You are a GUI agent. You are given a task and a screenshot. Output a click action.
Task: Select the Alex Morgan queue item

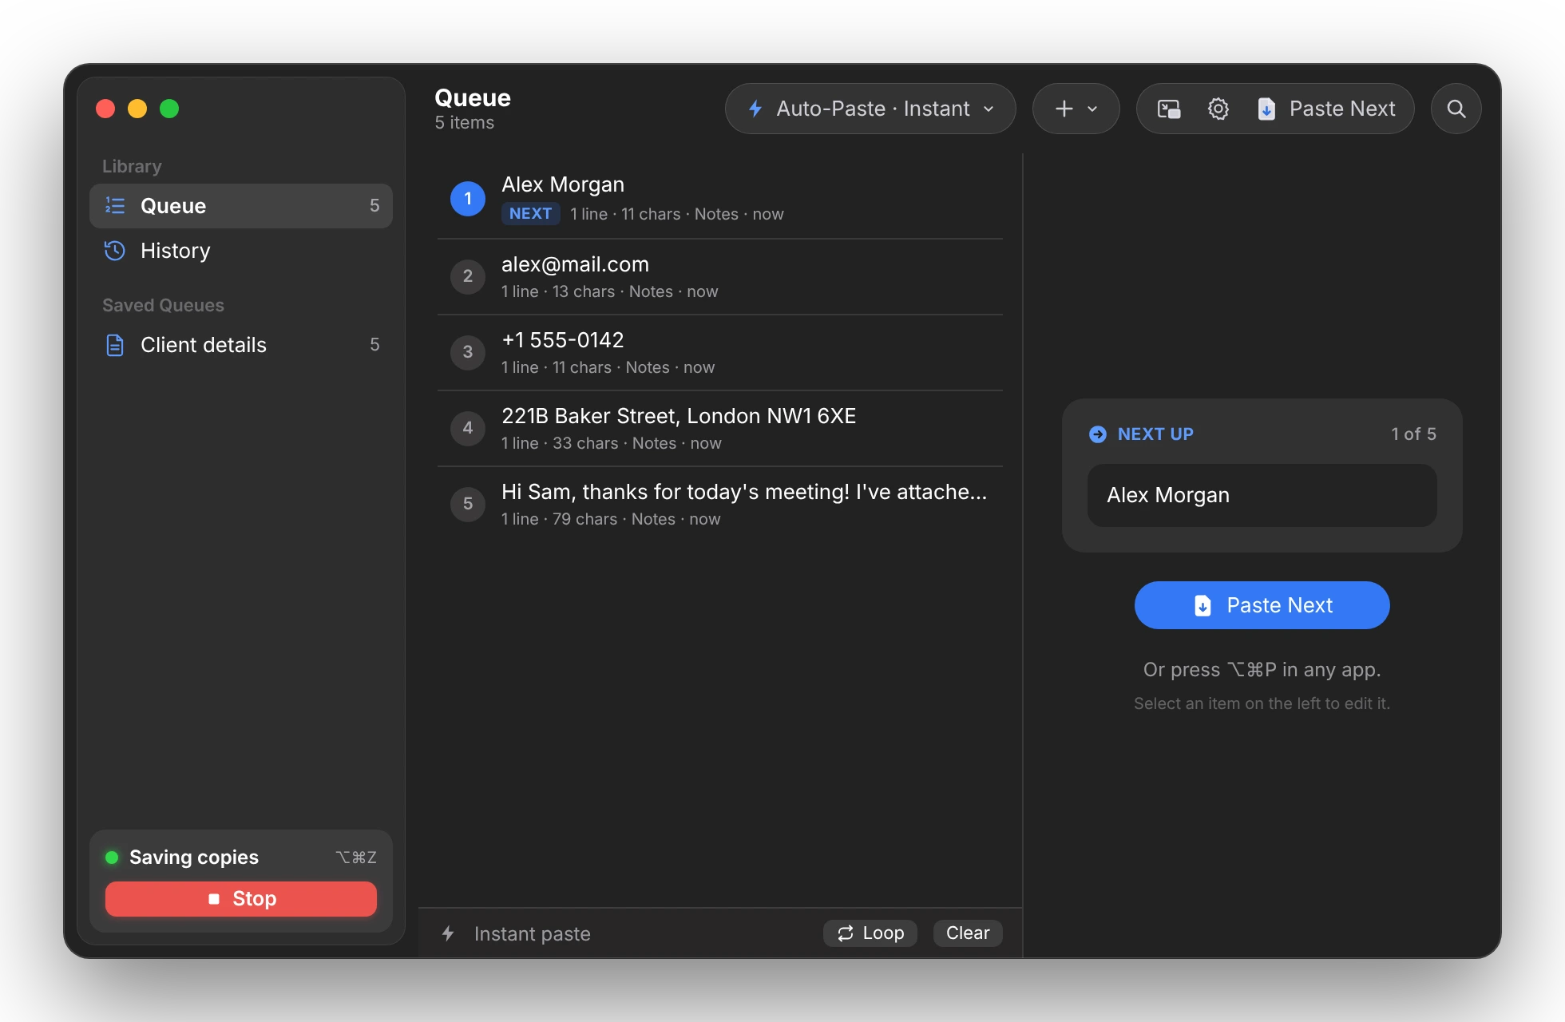[720, 199]
